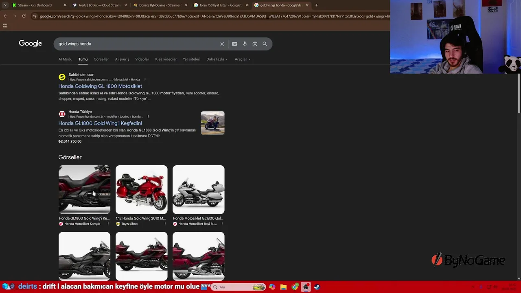
Task: Switch to Kısa videolar search tab
Action: 166,59
